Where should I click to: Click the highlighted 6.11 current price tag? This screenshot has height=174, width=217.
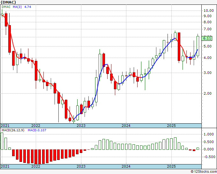(x=207, y=38)
